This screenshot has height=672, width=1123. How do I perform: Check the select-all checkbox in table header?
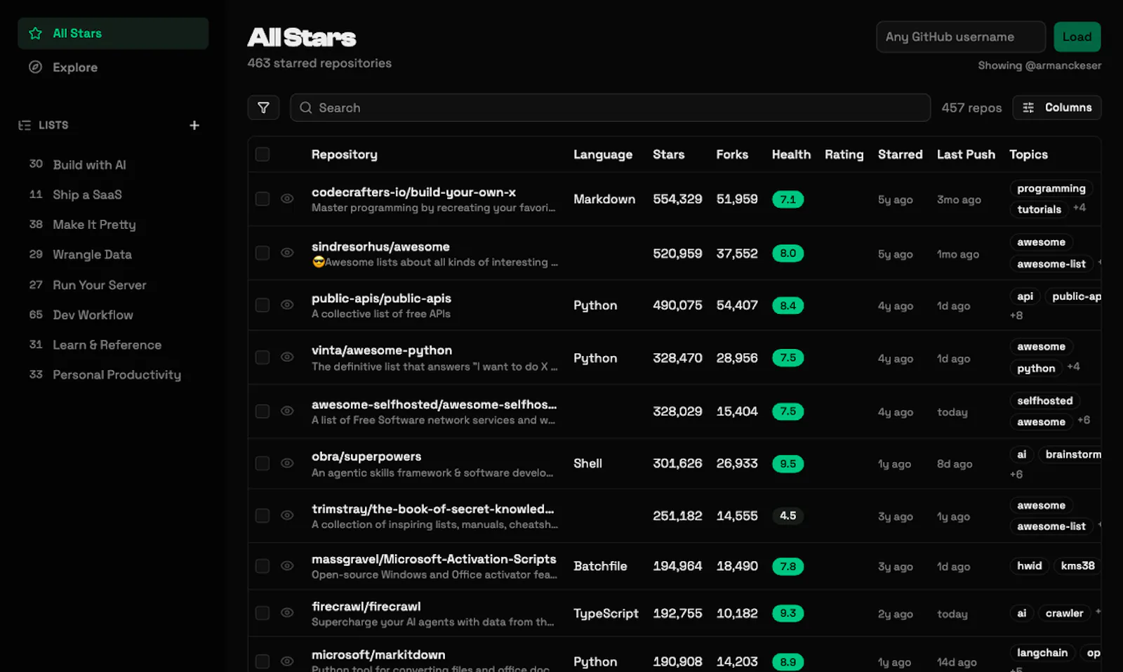(263, 154)
